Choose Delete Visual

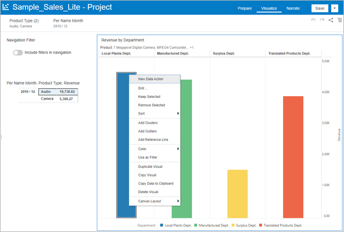tap(155, 192)
